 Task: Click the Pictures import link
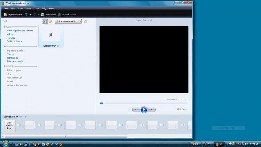pyautogui.click(x=11, y=38)
